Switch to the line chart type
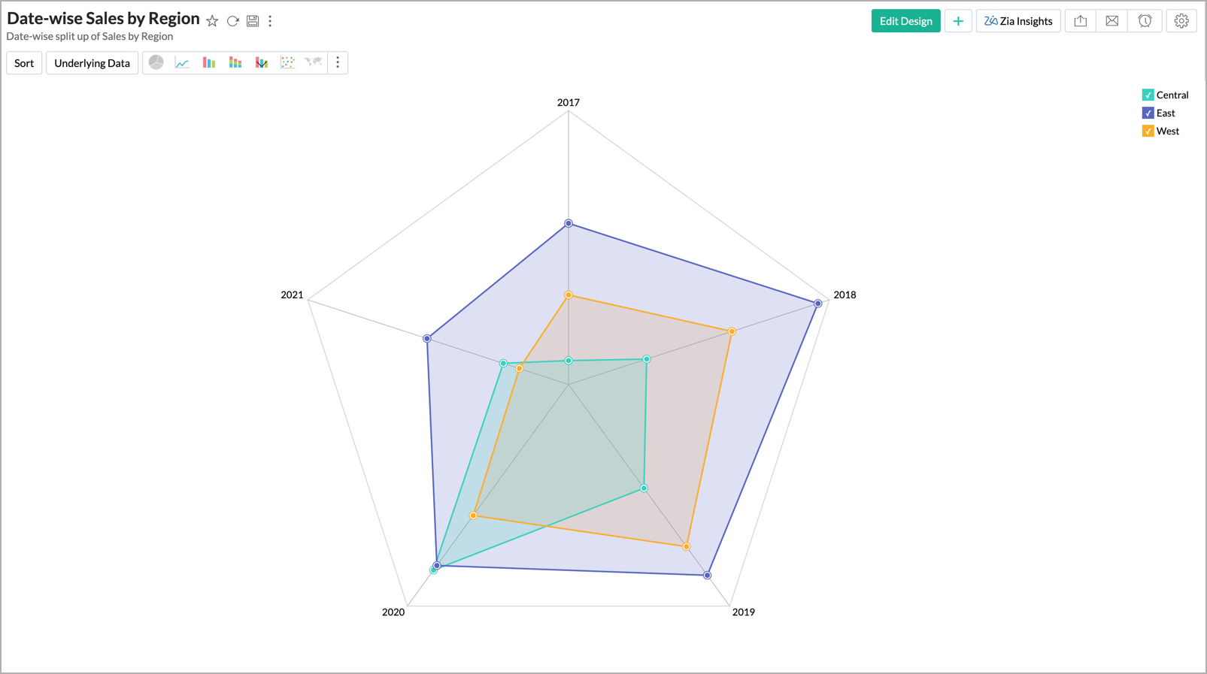Screen dimensions: 1207x674 pos(182,63)
